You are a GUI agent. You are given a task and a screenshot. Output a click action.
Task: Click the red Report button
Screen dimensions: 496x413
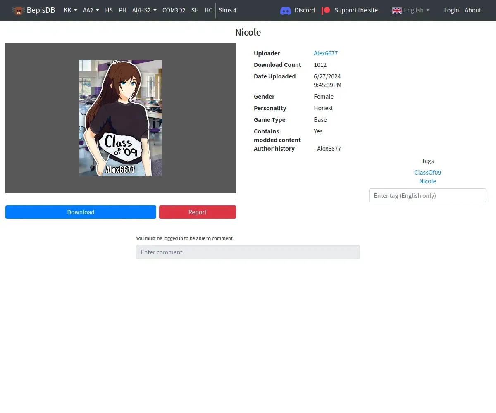point(198,212)
